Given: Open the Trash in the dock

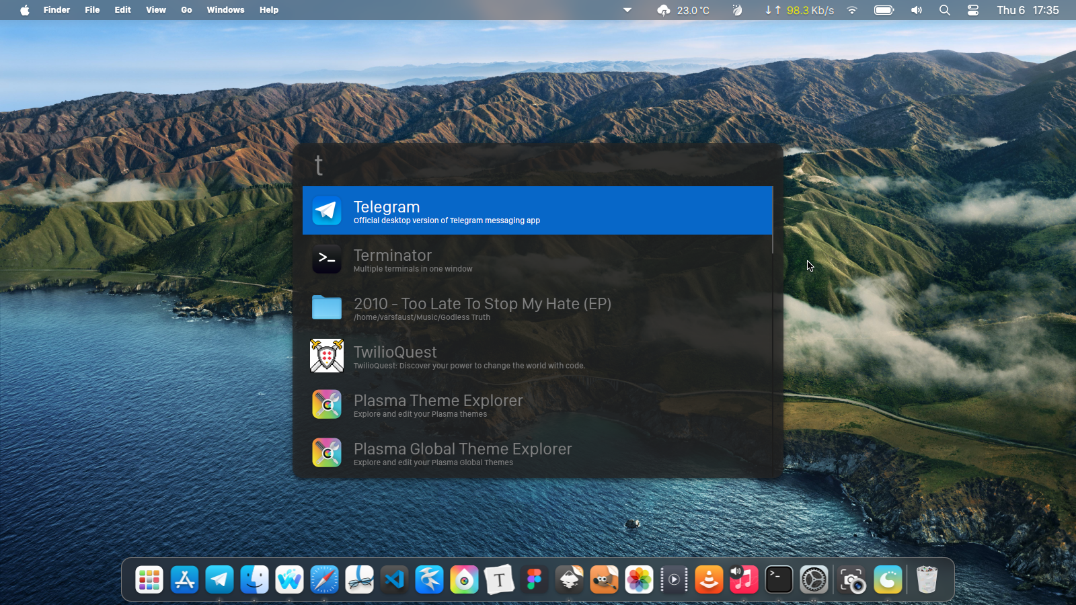Looking at the screenshot, I should 927,579.
